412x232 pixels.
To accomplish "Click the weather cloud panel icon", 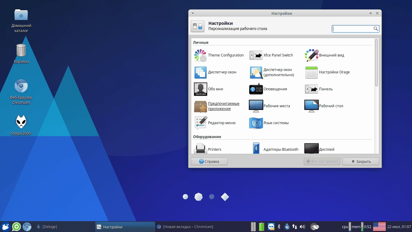I will [315, 227].
